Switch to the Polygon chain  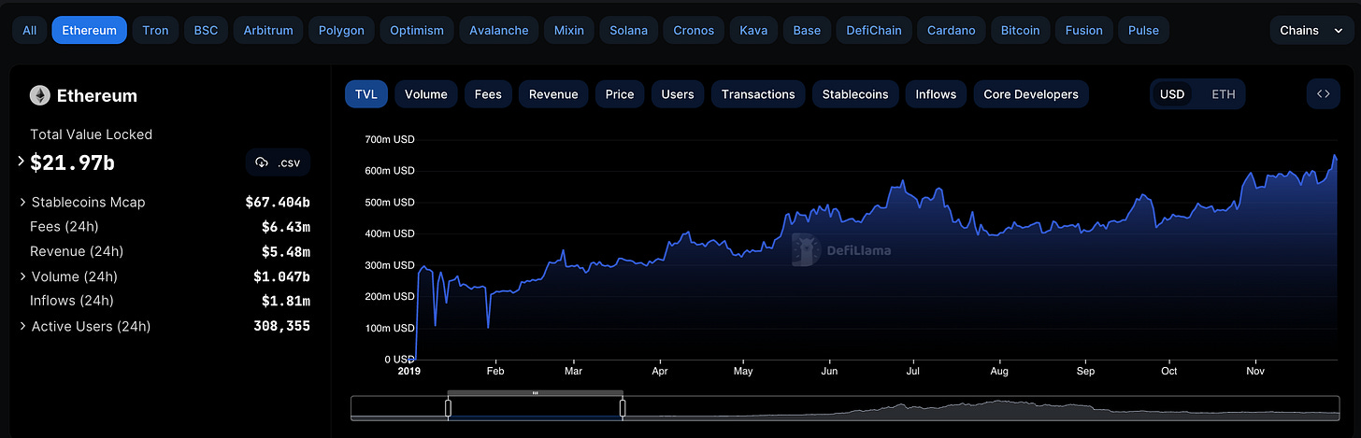(x=341, y=30)
